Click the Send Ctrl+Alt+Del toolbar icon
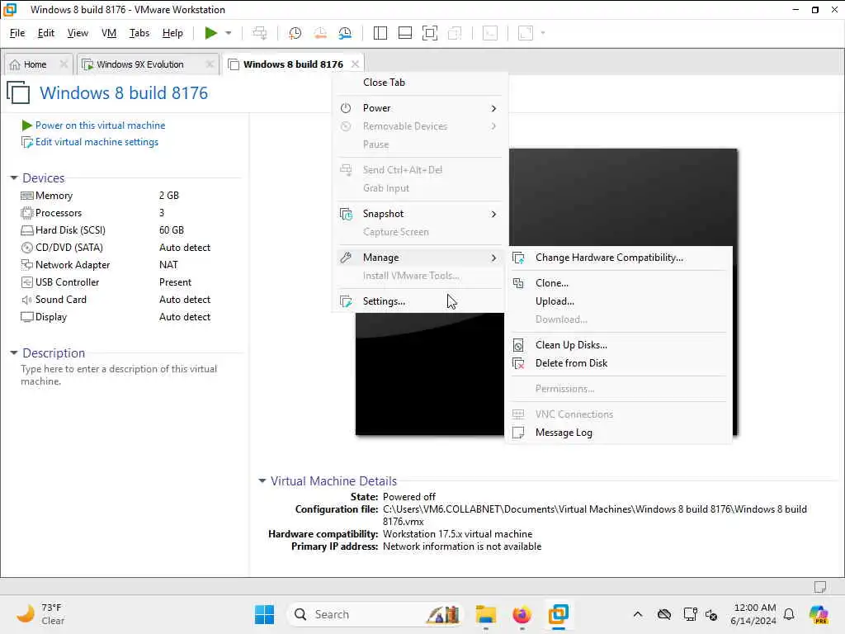Image resolution: width=845 pixels, height=634 pixels. click(260, 33)
